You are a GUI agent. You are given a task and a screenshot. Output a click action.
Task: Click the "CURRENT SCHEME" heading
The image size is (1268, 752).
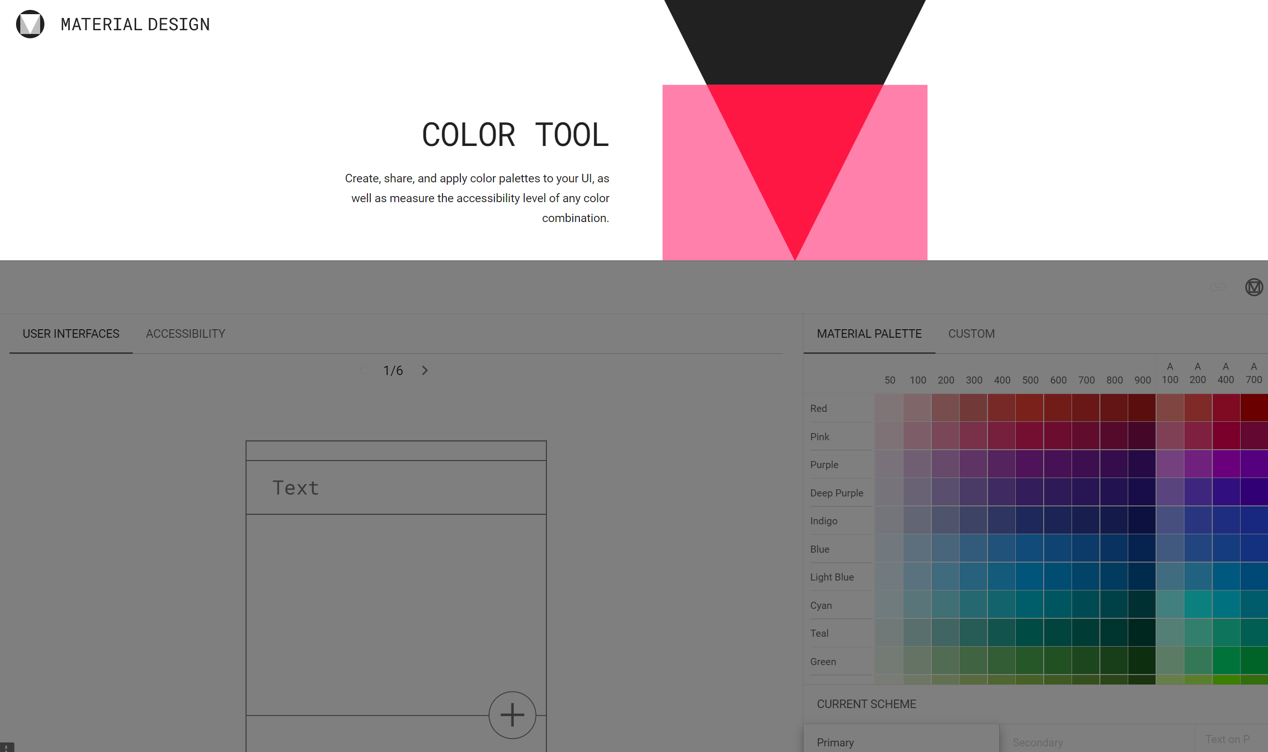coord(866,704)
